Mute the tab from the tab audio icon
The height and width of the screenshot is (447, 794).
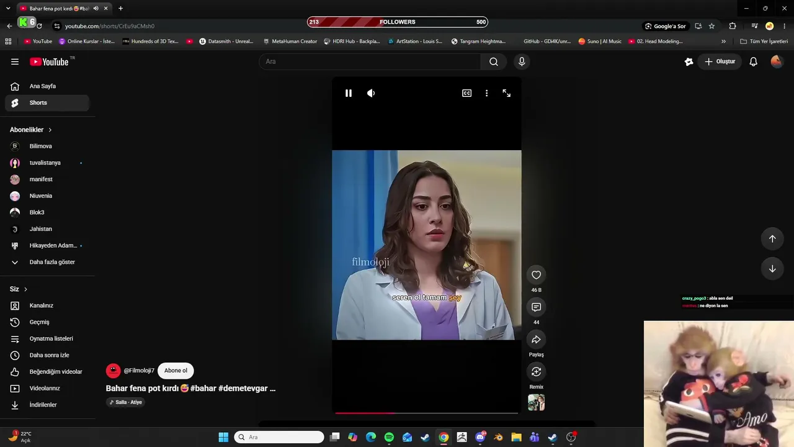(96, 9)
